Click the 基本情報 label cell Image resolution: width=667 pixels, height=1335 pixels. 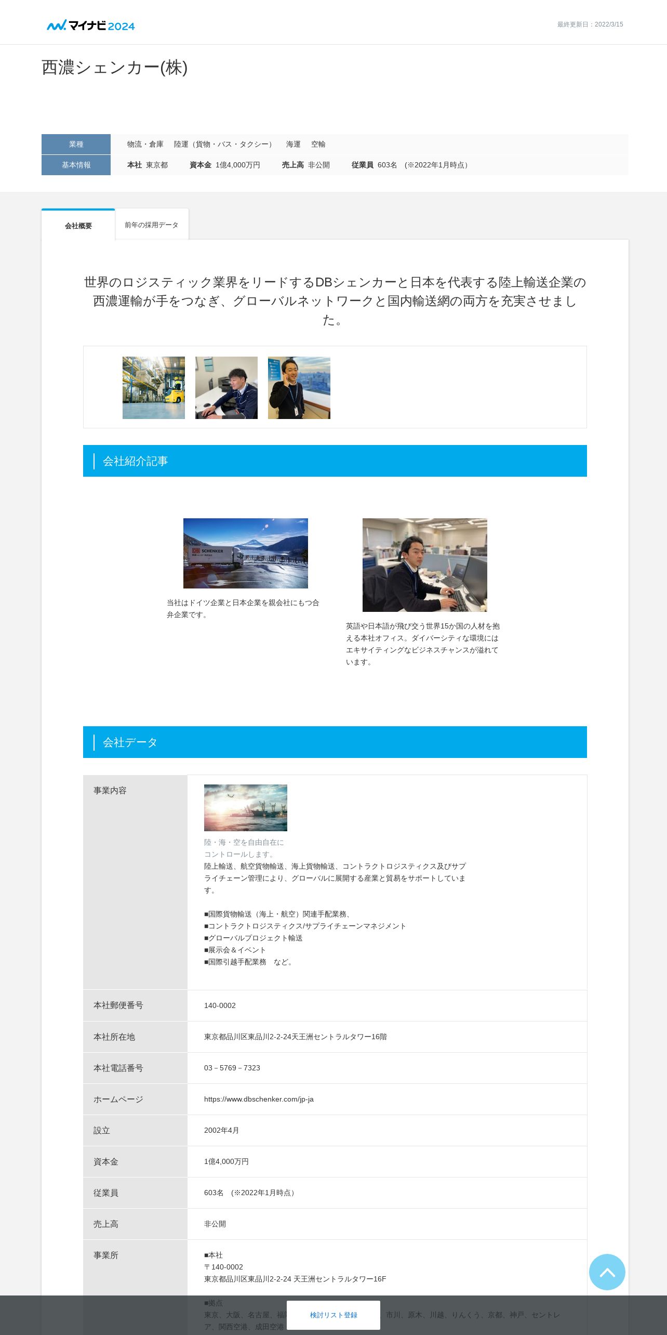76,165
